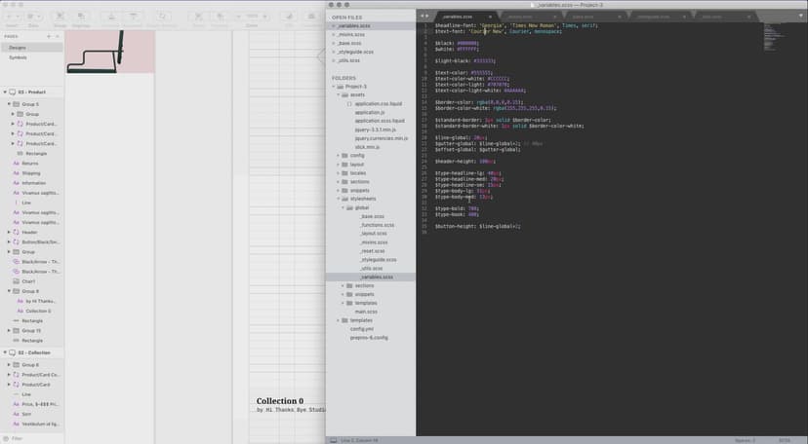Click the 03 - Product artboard icon
The image size is (808, 444).
tap(12, 92)
